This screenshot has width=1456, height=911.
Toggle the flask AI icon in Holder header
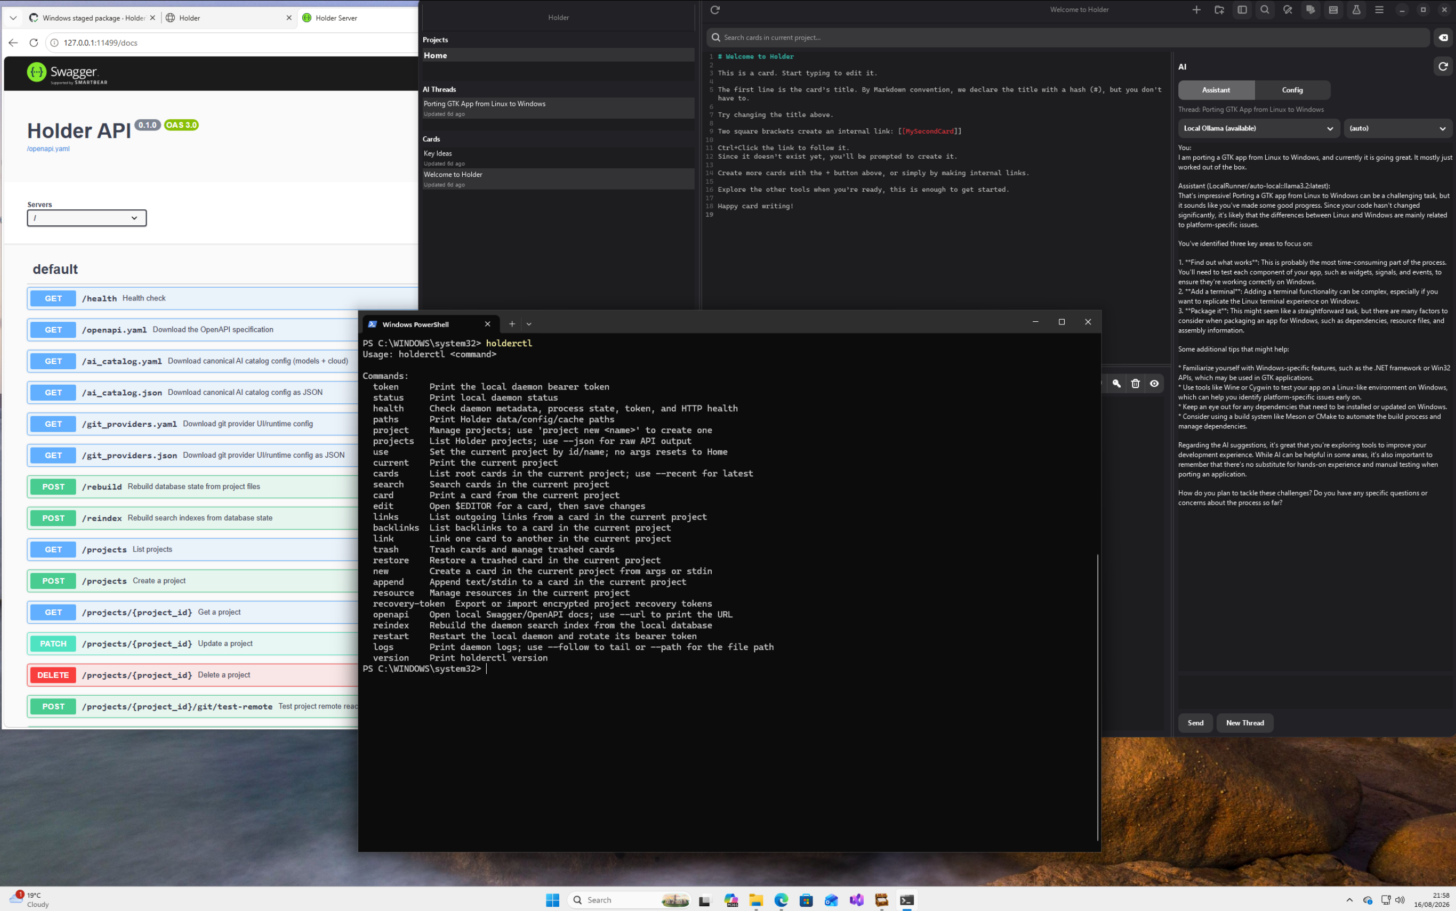[1356, 10]
